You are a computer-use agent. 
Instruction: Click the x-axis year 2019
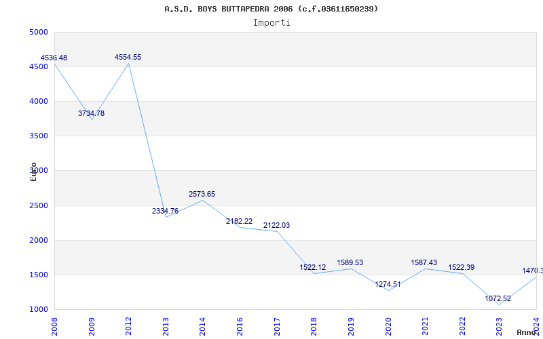pyautogui.click(x=351, y=326)
